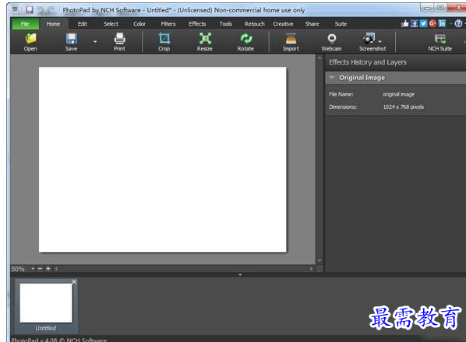The height and width of the screenshot is (342, 466).
Task: Select the Untitled image thumbnail
Action: coord(46,305)
